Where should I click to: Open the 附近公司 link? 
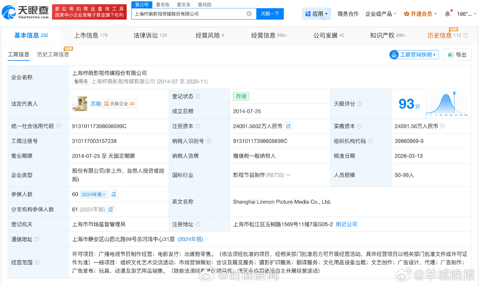point(346,224)
